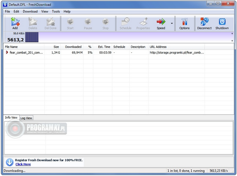Click the Delete toolbar icon
Viewport: 237px width, 176px height.
[x=33, y=22]
